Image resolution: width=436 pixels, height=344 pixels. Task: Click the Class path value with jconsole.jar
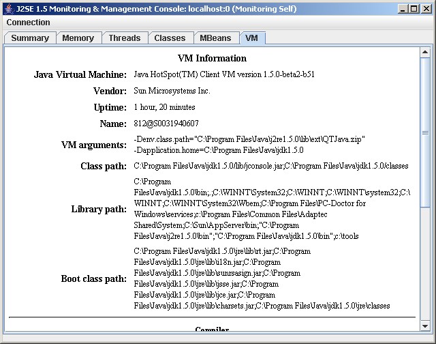click(270, 166)
